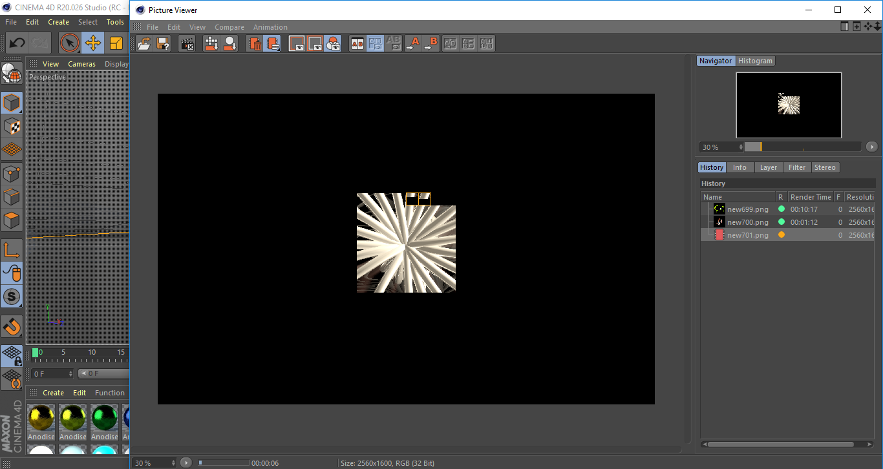
Task: Open Picture Viewer Edit menu
Action: click(x=174, y=27)
